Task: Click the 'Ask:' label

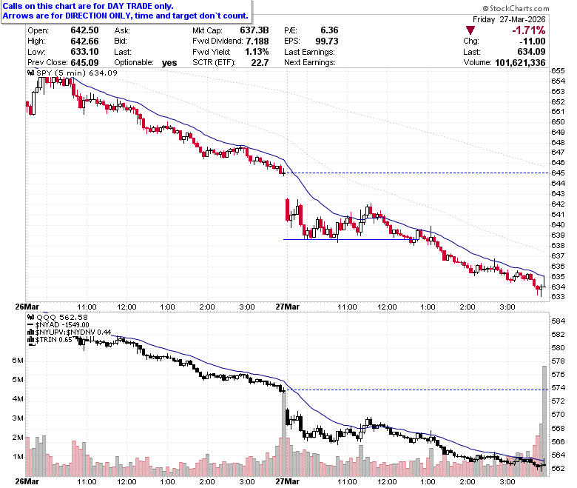Action: point(122,30)
